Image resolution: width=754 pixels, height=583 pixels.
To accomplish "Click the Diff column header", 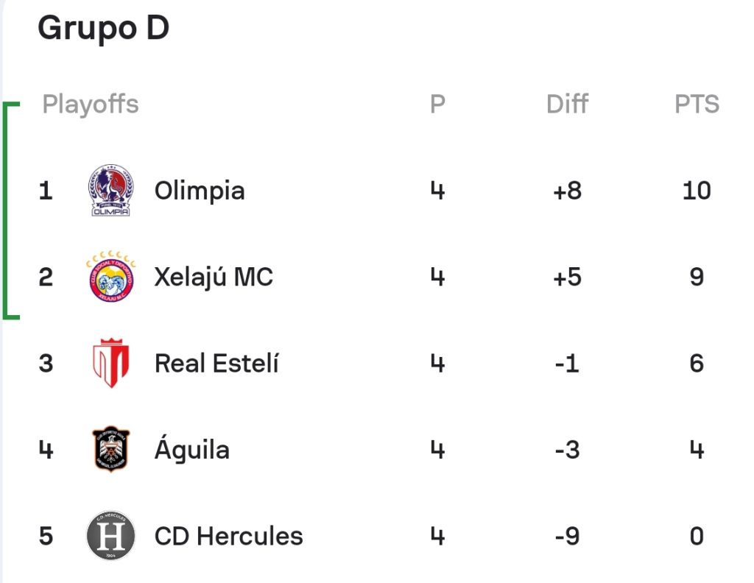I will (568, 104).
